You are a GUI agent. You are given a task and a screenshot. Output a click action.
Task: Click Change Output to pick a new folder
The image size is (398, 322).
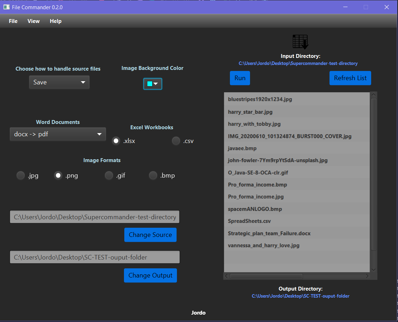pos(150,275)
